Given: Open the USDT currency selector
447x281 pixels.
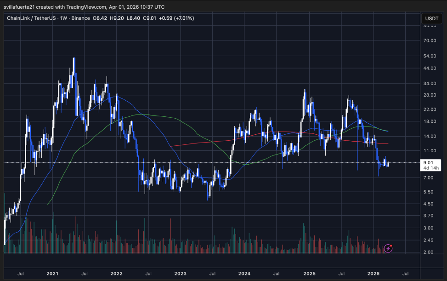Looking at the screenshot, I should (x=431, y=19).
